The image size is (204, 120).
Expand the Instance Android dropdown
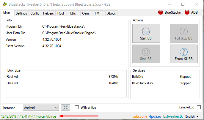[41, 108]
